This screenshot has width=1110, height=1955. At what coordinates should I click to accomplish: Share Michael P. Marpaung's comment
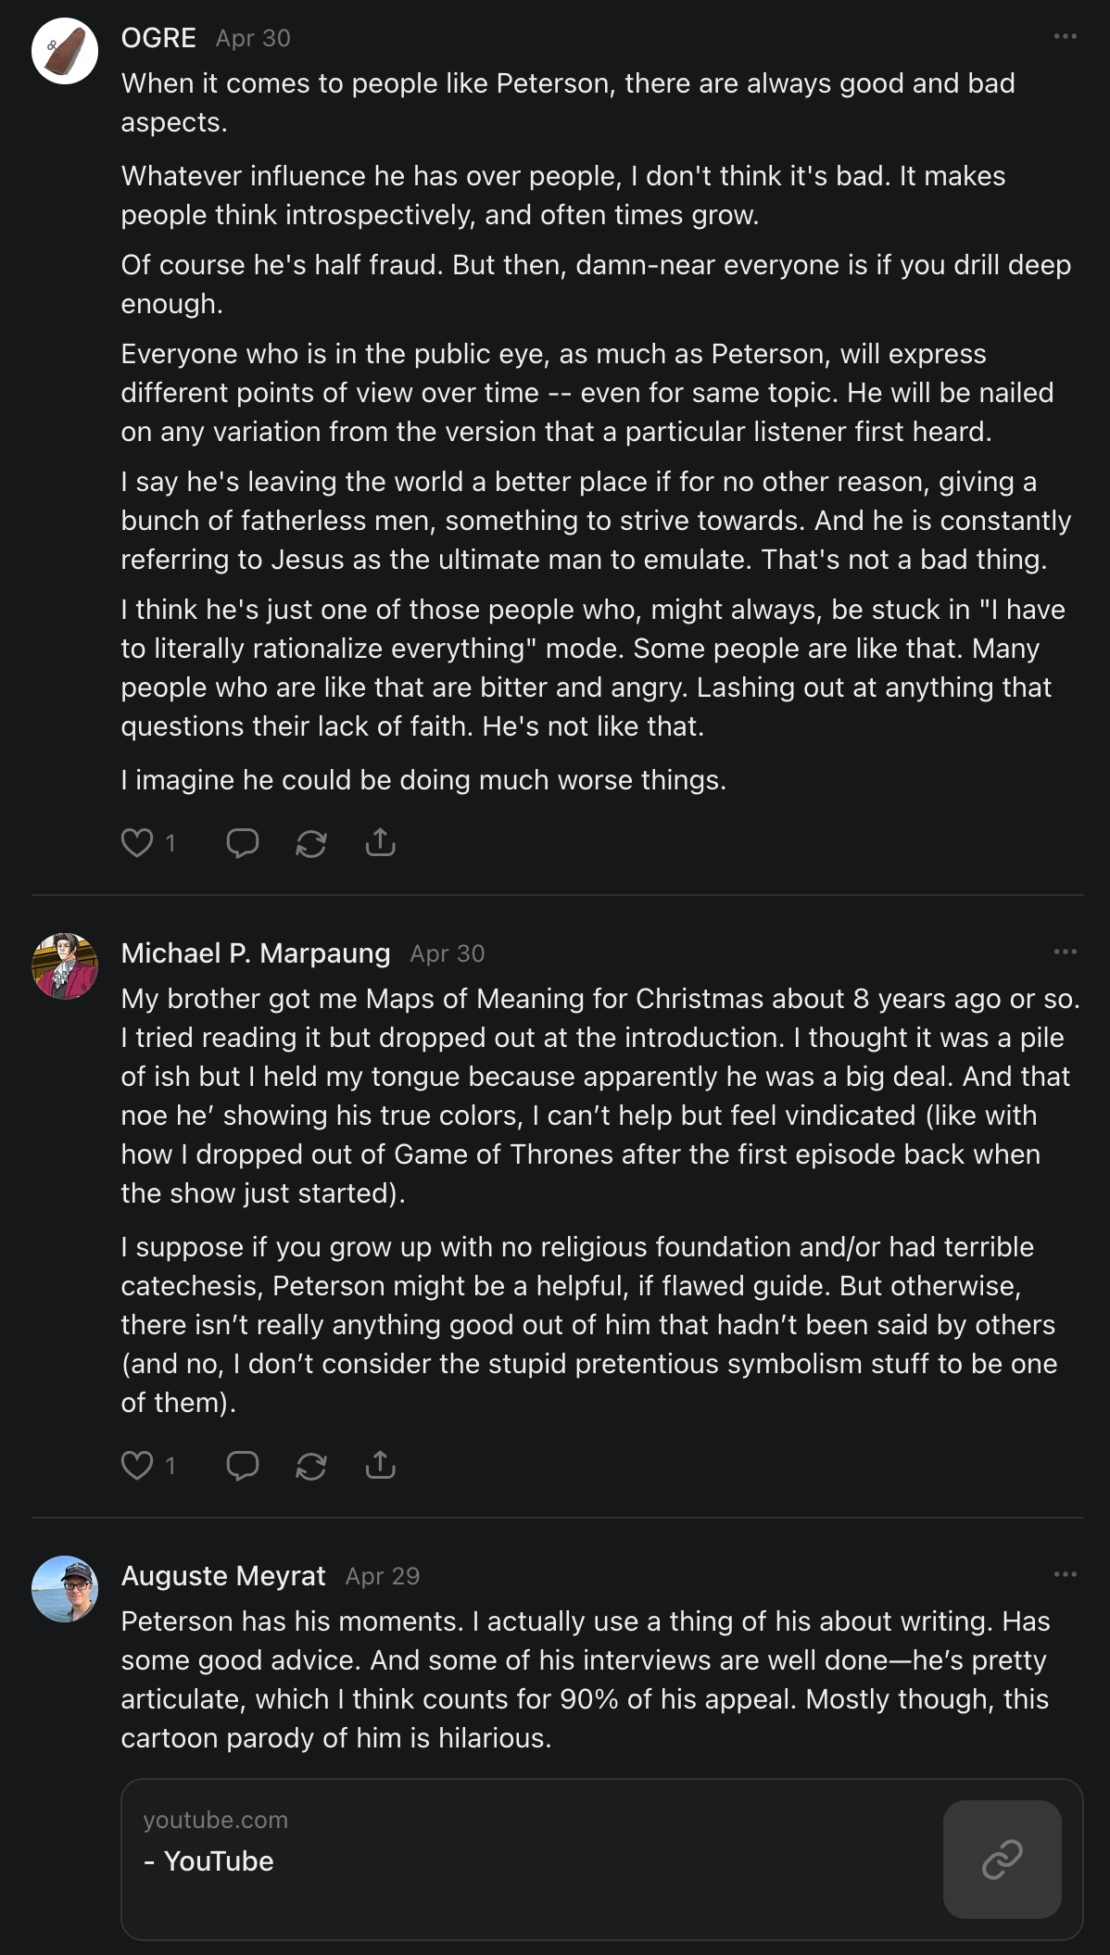[x=381, y=1465]
